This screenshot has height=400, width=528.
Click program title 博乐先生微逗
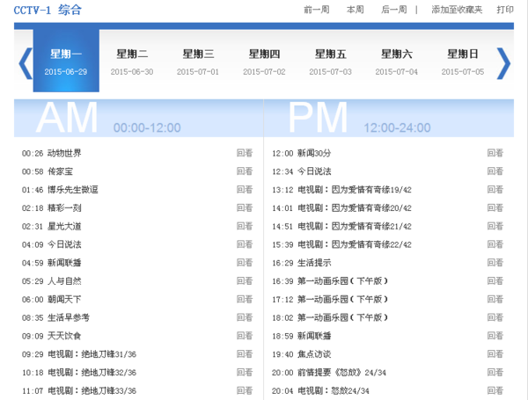tap(73, 190)
